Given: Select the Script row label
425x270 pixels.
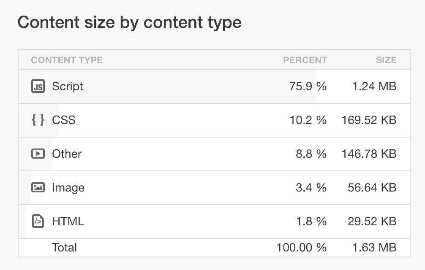Looking at the screenshot, I should click(x=68, y=86).
